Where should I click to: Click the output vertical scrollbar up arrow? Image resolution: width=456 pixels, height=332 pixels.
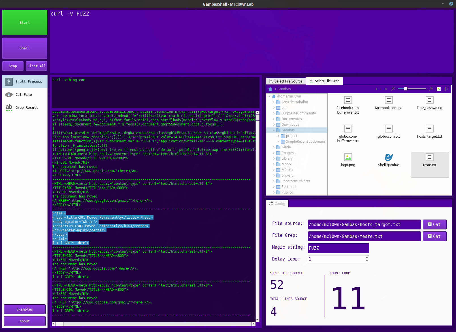[x=257, y=112]
